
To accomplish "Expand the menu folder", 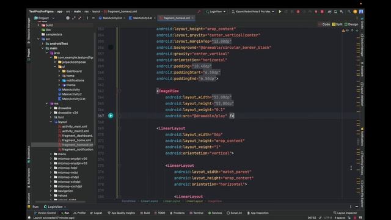I will tap(51, 154).
